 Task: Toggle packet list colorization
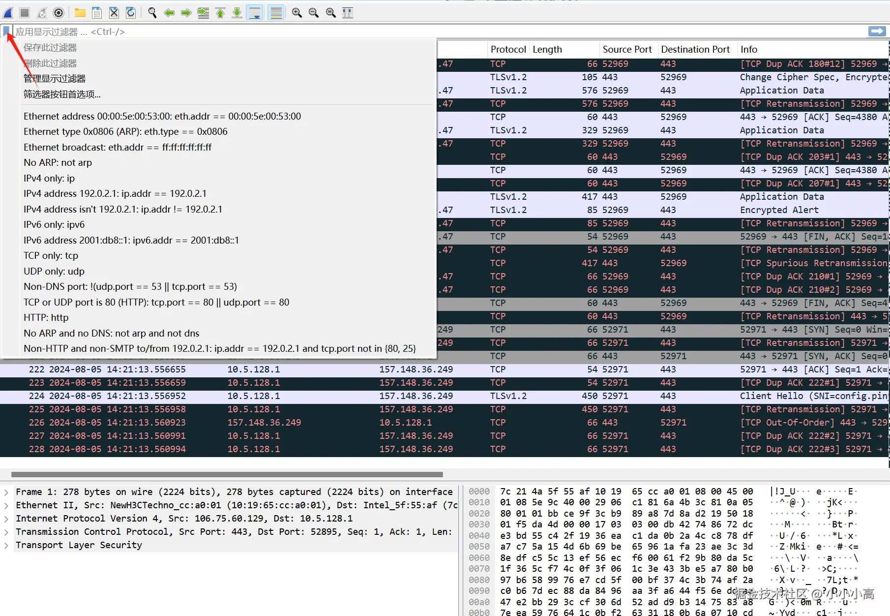pyautogui.click(x=276, y=13)
